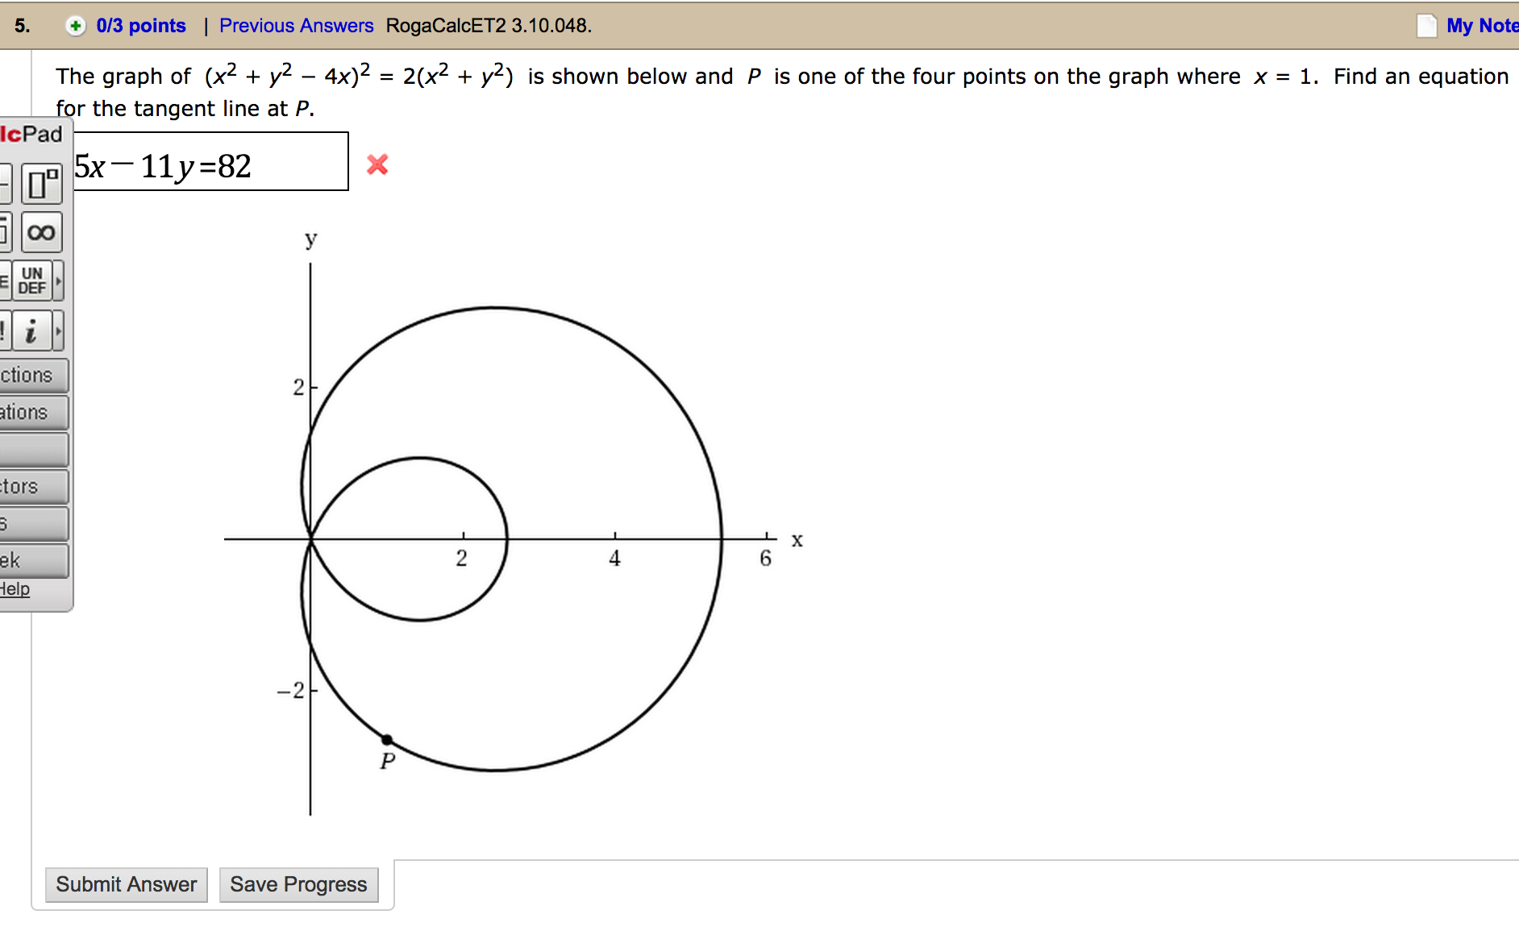Click the Save Progress button
This screenshot has height=927, width=1519.
(x=298, y=884)
